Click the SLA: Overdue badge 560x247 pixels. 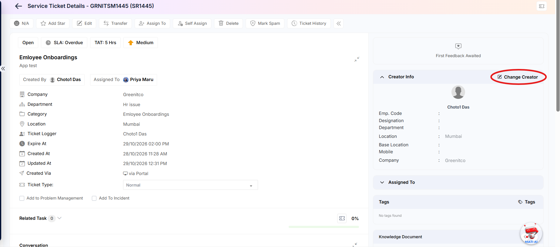tap(64, 43)
